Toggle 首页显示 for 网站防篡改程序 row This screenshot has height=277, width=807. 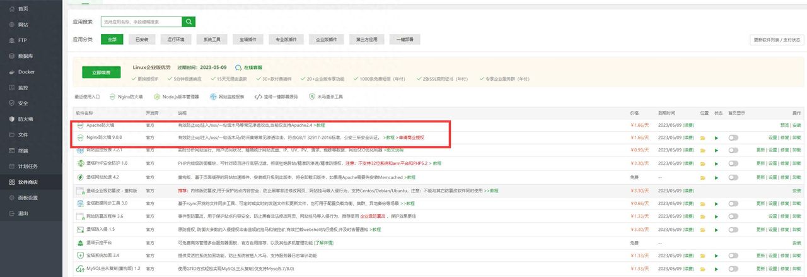click(x=733, y=216)
